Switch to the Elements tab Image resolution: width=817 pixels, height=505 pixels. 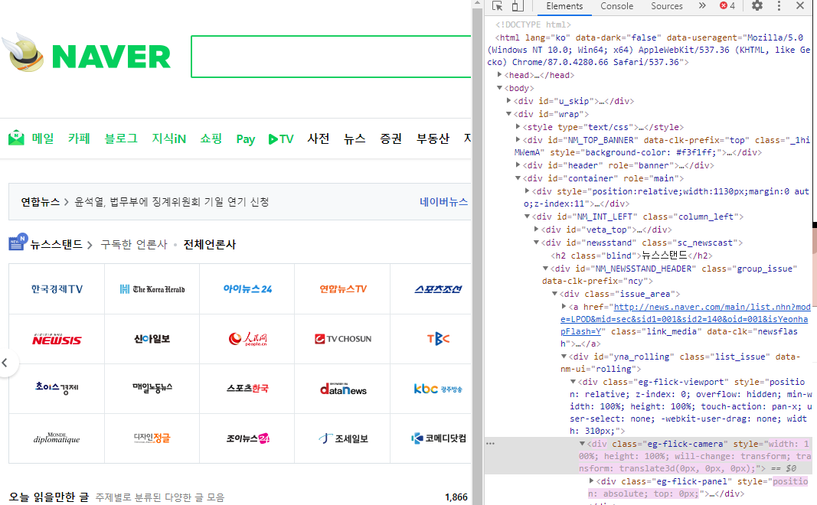click(x=564, y=6)
